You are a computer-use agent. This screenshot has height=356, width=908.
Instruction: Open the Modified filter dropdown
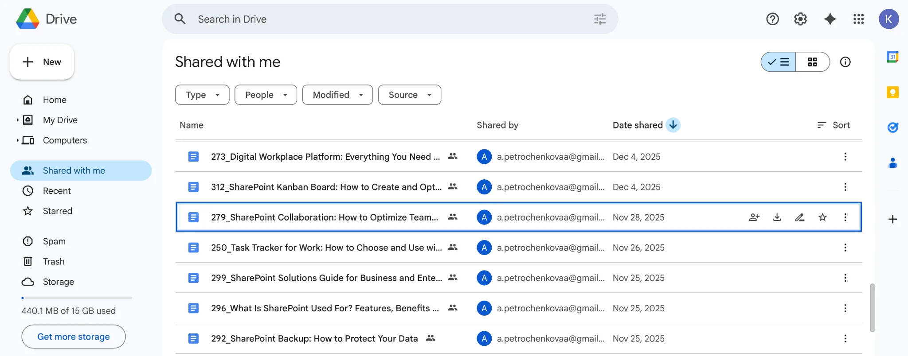point(337,95)
